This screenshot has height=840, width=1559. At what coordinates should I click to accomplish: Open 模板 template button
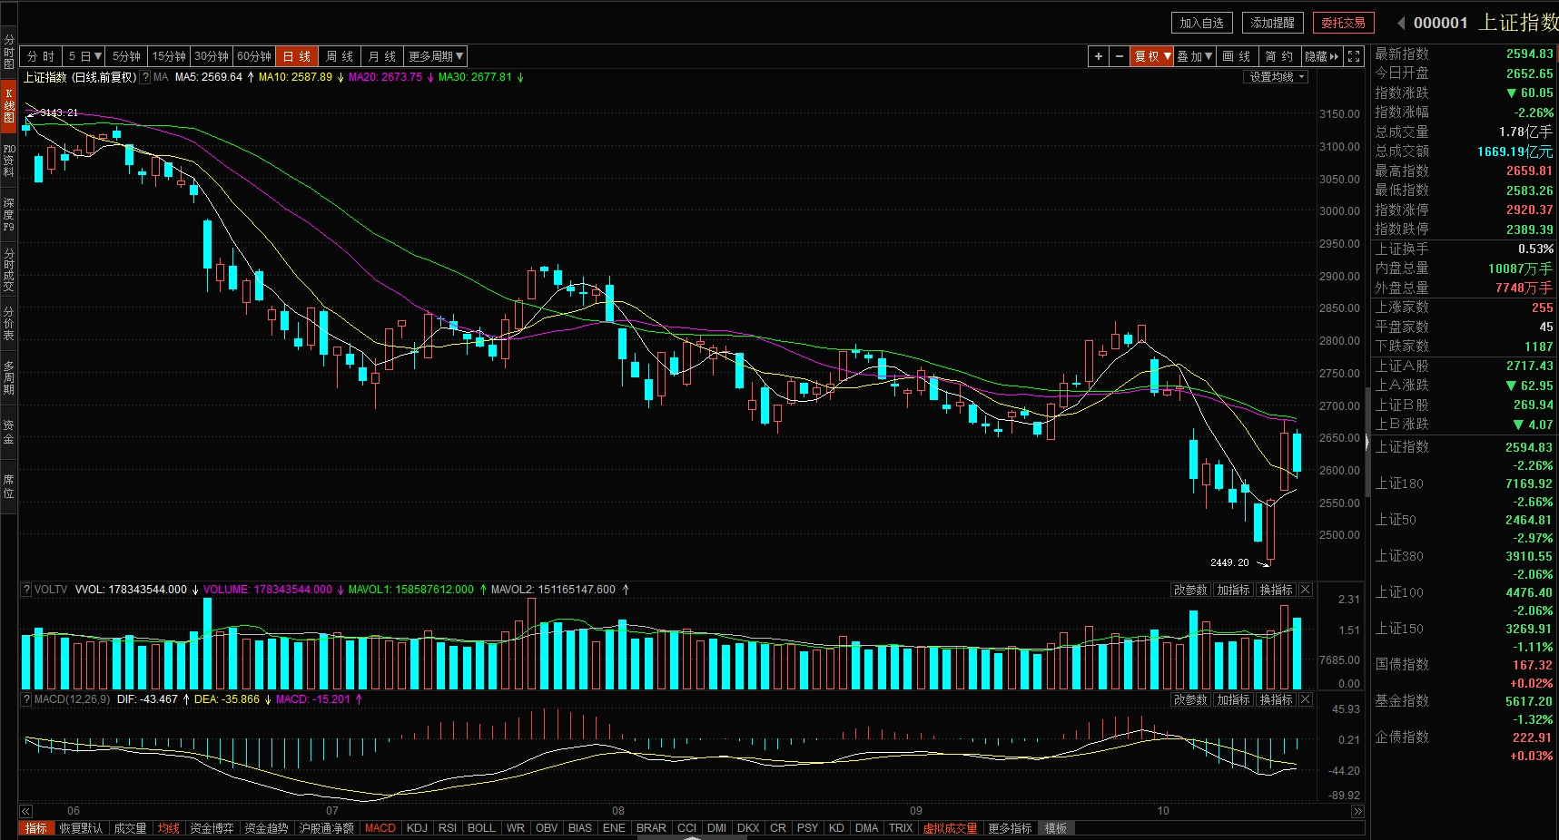point(1055,828)
